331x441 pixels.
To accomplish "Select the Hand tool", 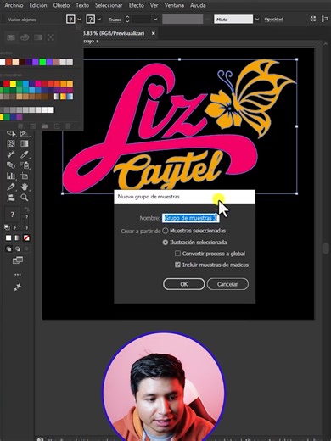I will pyautogui.click(x=25, y=187).
